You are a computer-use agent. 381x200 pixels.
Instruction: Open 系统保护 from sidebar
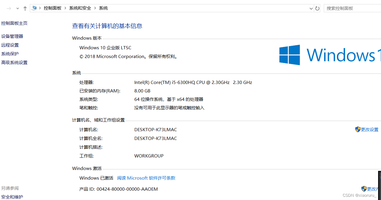click(x=10, y=54)
